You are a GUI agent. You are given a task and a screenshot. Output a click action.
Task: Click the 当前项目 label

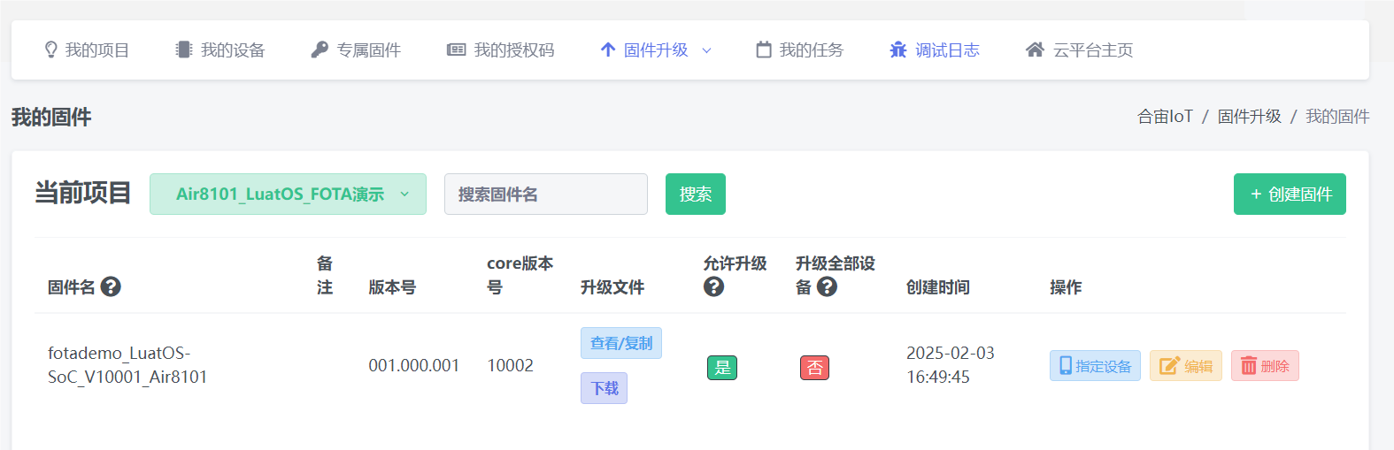[83, 193]
